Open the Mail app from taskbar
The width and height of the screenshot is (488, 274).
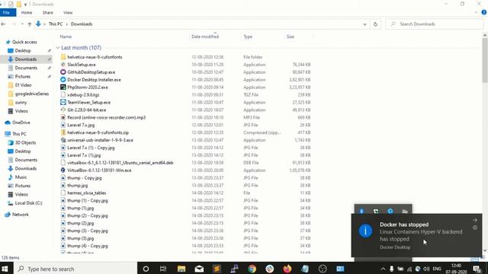(199, 269)
